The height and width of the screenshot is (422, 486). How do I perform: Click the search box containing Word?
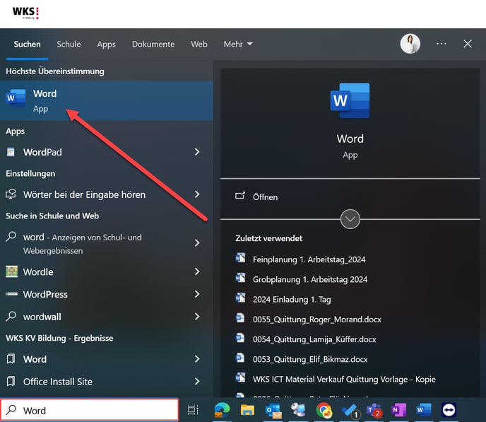click(90, 410)
